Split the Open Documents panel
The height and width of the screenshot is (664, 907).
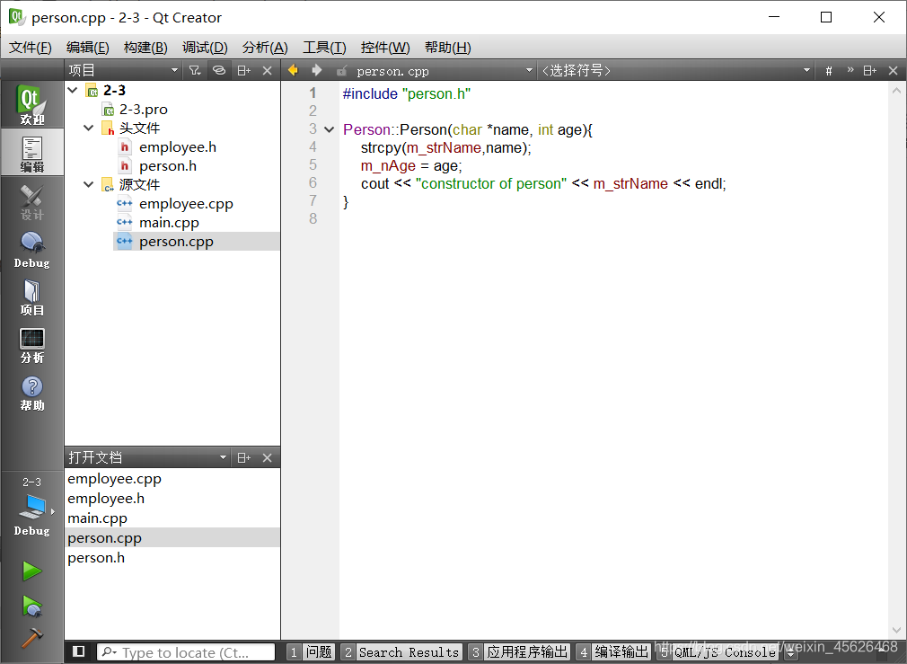243,457
